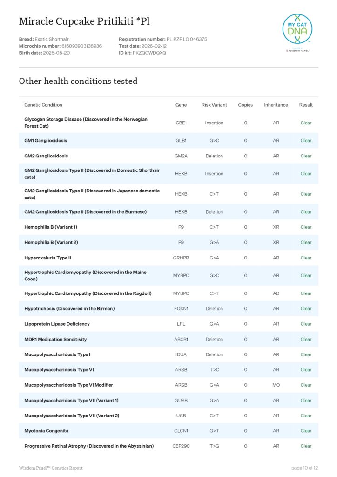The image size is (337, 477).
Task: Click the 'MO' inheritance value
Action: tap(276, 385)
